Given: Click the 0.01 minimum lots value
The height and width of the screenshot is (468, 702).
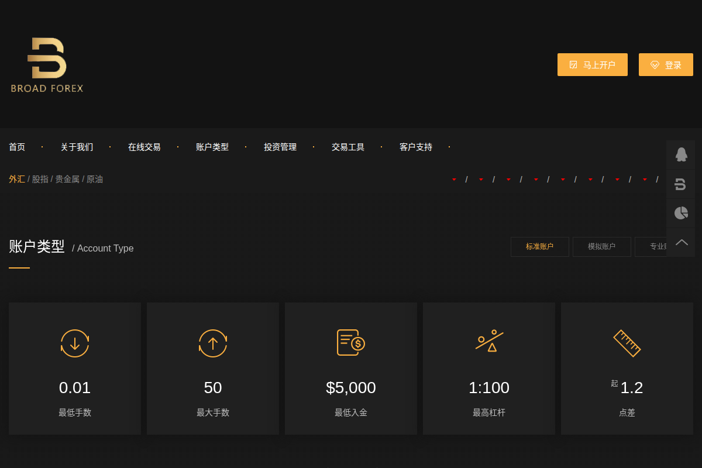Looking at the screenshot, I should [75, 387].
